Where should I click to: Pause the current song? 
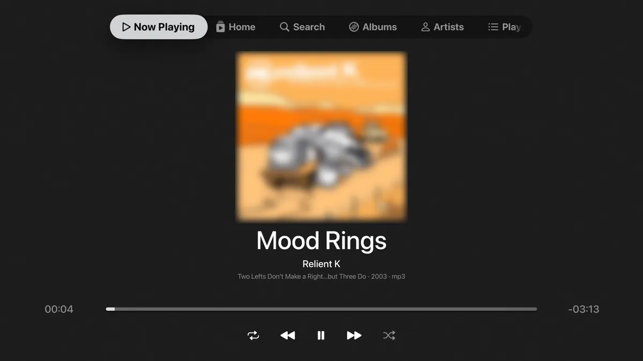point(321,335)
